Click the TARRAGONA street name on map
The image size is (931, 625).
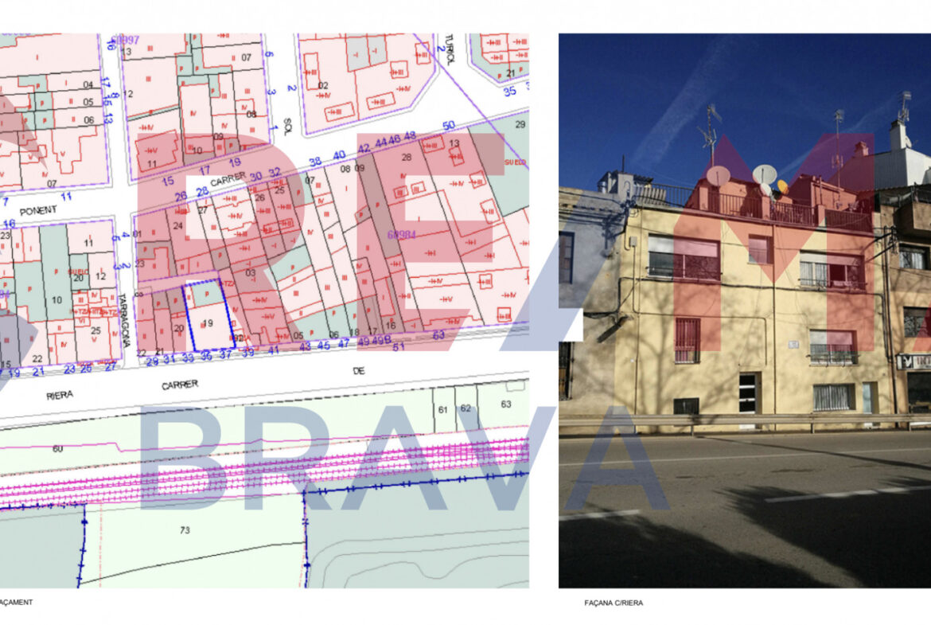pos(127,317)
